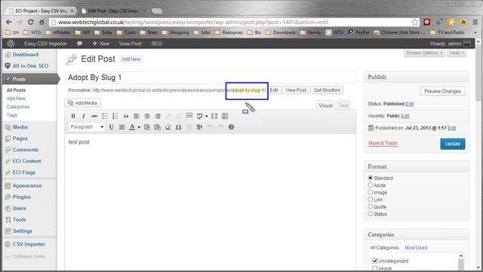Click Move to Trash link
Viewport: 483px width, 272px height.
click(x=383, y=143)
